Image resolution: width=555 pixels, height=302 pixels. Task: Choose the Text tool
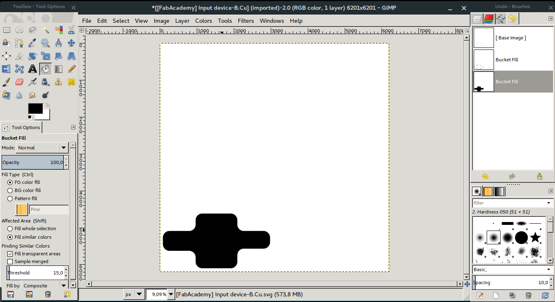point(33,69)
